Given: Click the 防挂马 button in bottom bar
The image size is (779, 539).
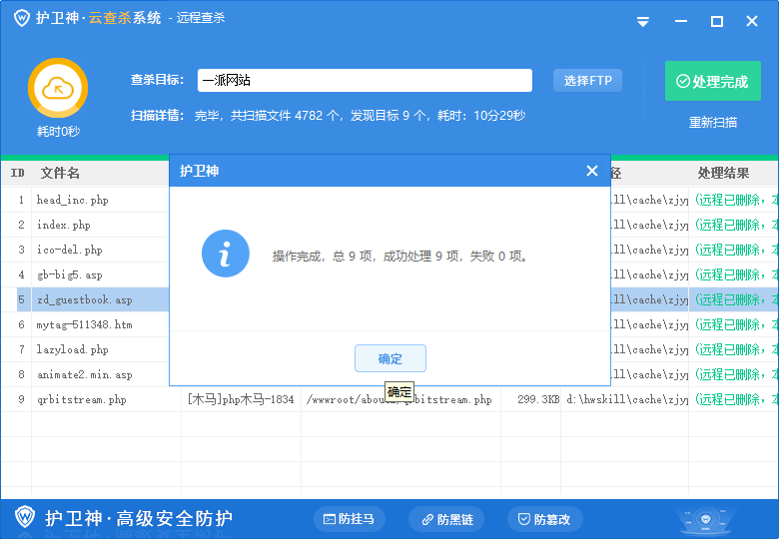Looking at the screenshot, I should click(x=349, y=519).
